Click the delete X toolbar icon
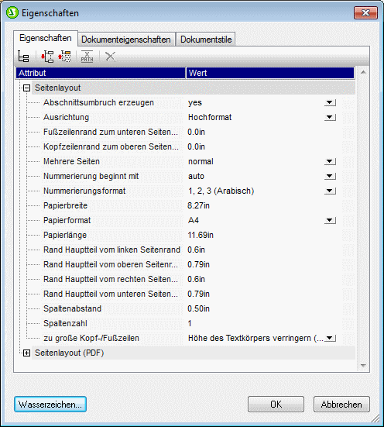The height and width of the screenshot is (427, 384). tap(110, 57)
